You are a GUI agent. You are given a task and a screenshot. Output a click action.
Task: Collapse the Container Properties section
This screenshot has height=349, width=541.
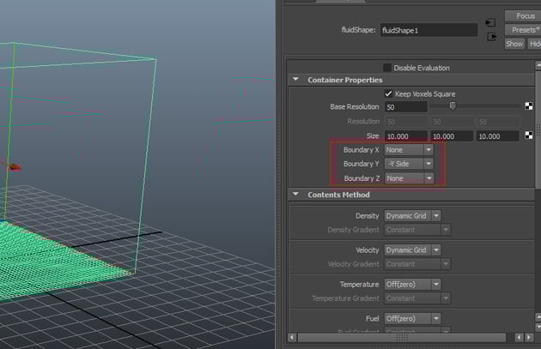point(296,80)
